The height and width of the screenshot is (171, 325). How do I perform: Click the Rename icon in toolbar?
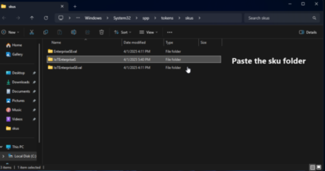74,32
